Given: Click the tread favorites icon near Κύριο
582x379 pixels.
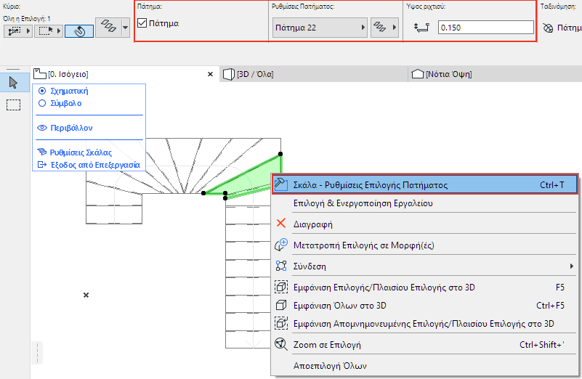Looking at the screenshot, I should 108,27.
